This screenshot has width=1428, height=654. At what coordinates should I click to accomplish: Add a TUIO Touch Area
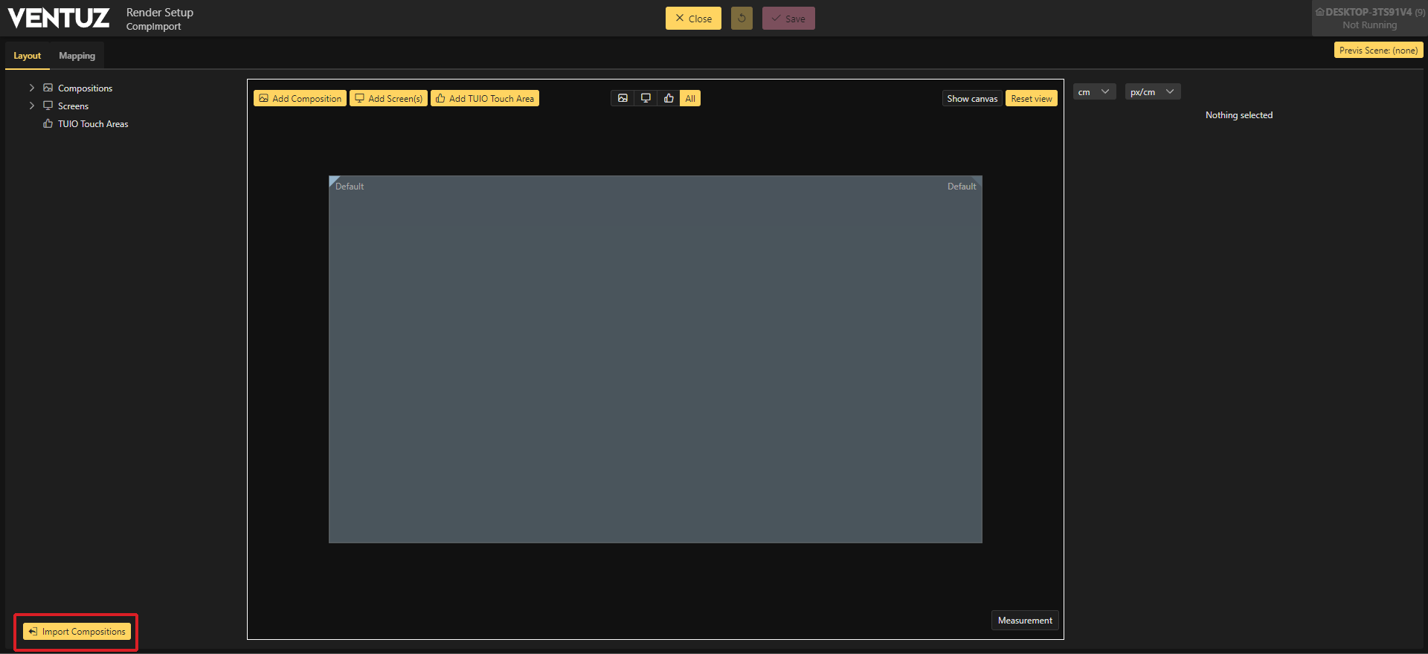pyautogui.click(x=485, y=99)
